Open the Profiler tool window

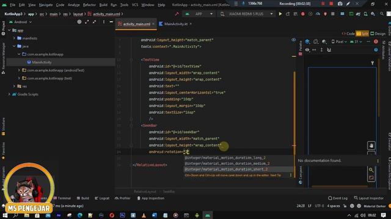(122, 198)
